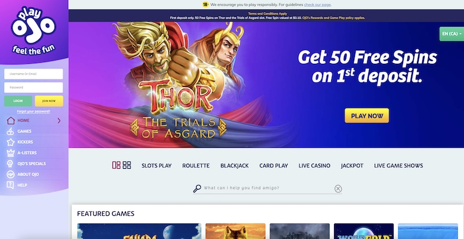Open Help via the question mark icon
The image size is (464, 239).
click(10, 185)
